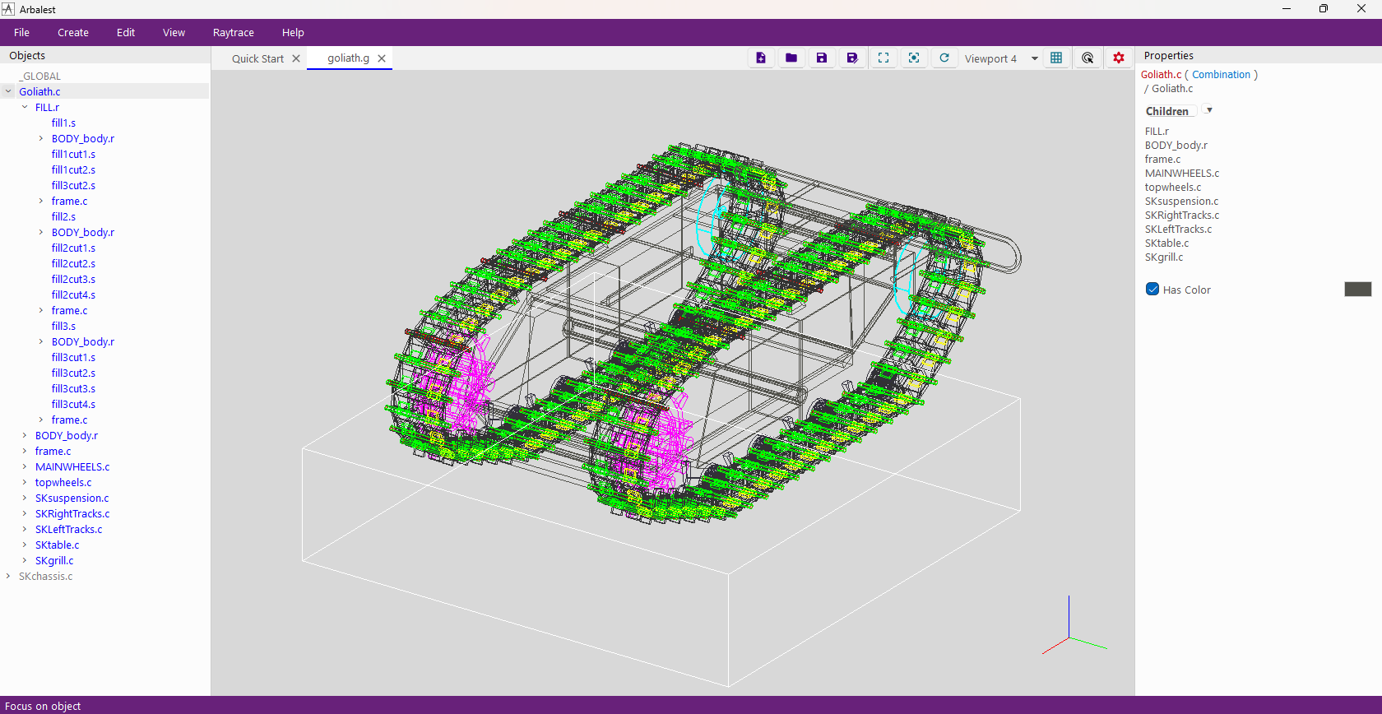Expand the SKtable.c tree node
The width and height of the screenshot is (1382, 714).
pos(25,545)
